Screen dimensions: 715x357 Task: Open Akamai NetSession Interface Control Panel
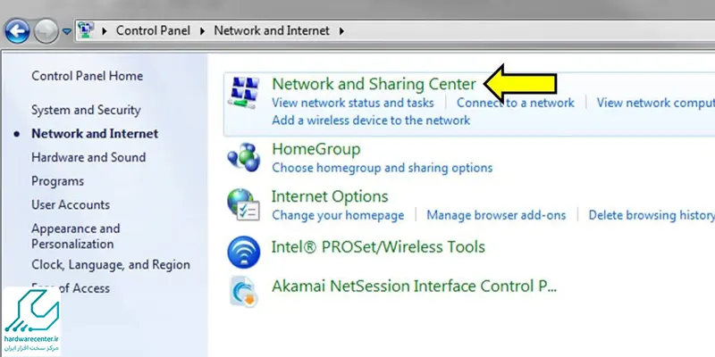tap(415, 286)
